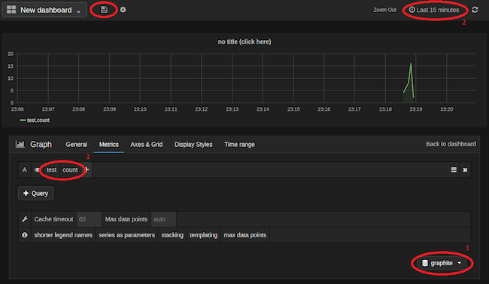Click templating help link

(x=203, y=235)
